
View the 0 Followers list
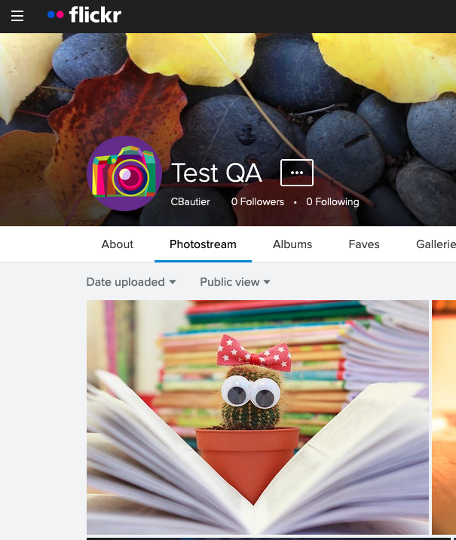point(258,201)
